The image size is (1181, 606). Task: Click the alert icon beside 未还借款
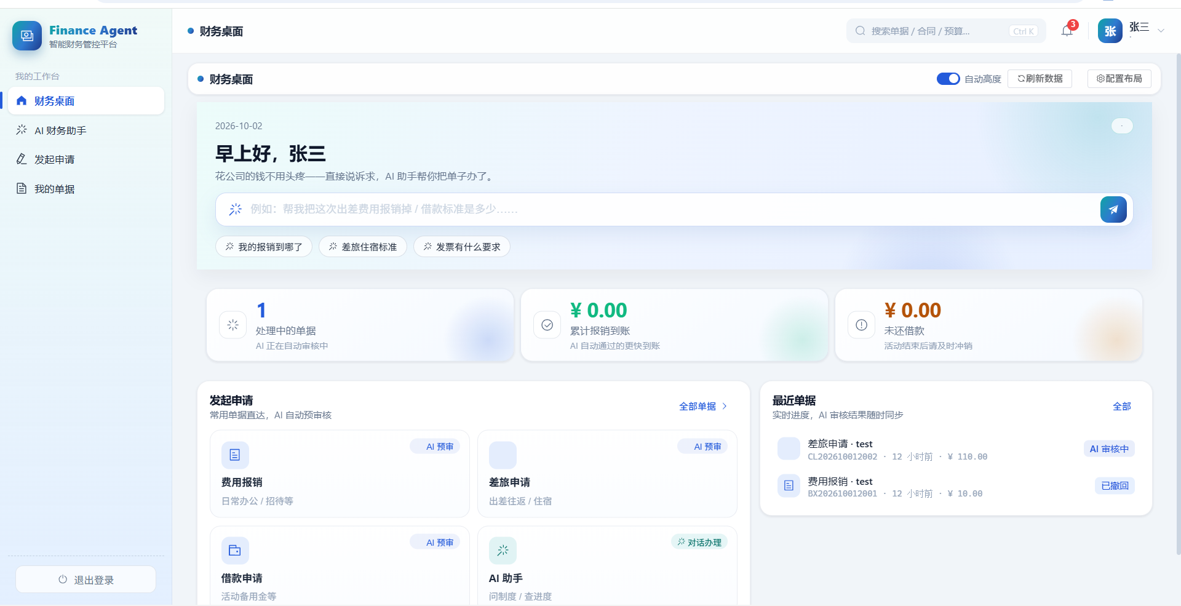(861, 325)
